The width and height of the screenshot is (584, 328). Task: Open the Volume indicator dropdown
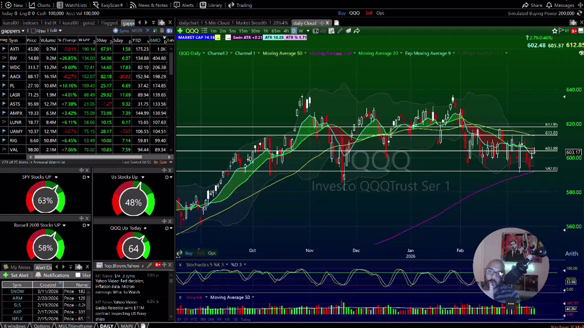pos(206,297)
